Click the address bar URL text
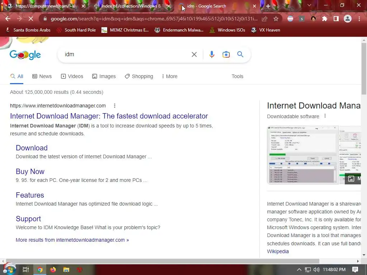Screen dimensions: 367x275 154,19
